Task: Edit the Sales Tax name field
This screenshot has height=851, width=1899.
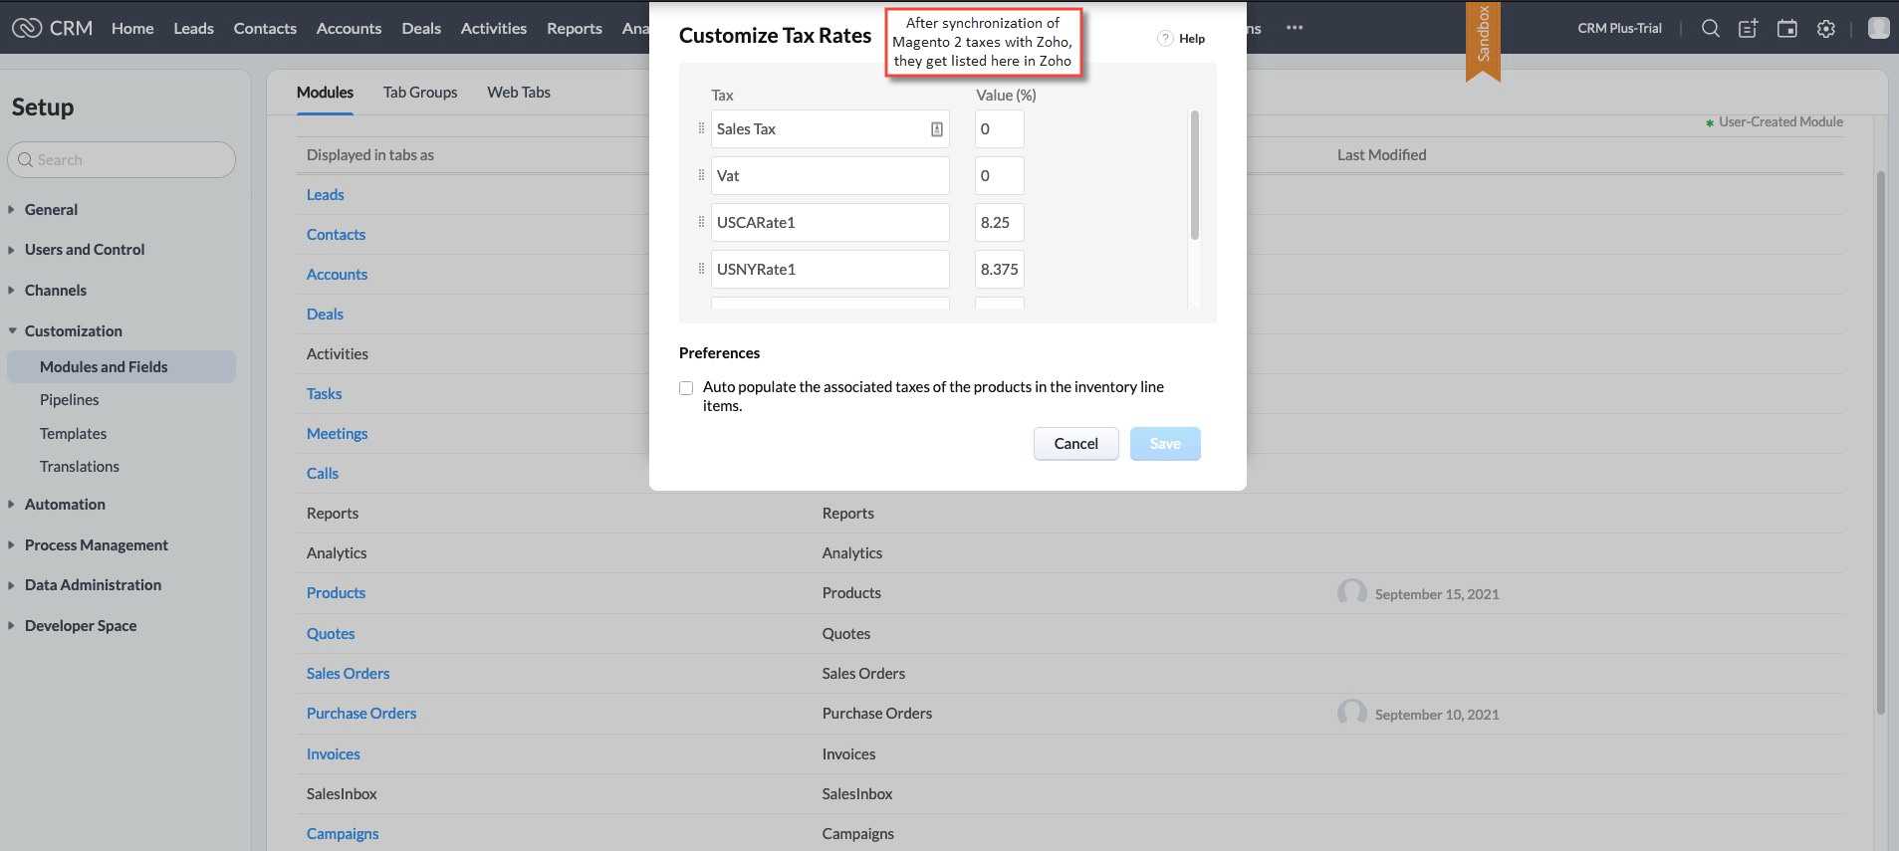Action: point(830,128)
